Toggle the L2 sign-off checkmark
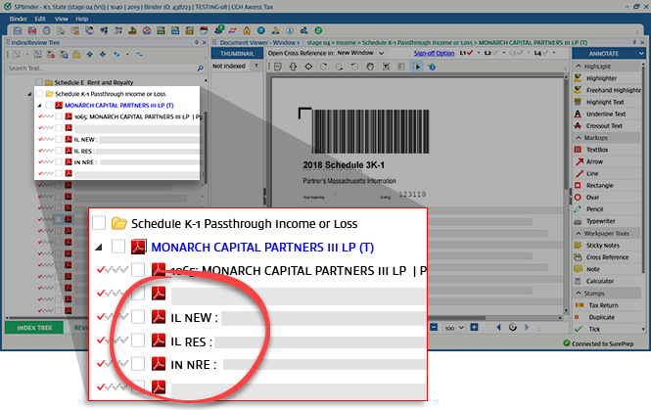651x410 pixels. pos(495,53)
